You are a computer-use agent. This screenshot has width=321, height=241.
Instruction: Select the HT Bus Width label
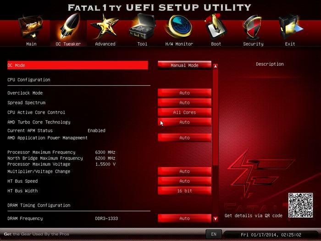22,191
